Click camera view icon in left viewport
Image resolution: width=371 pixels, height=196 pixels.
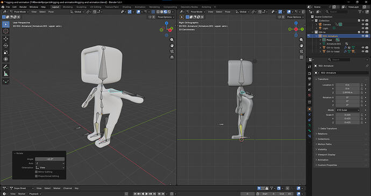[x=172, y=52]
